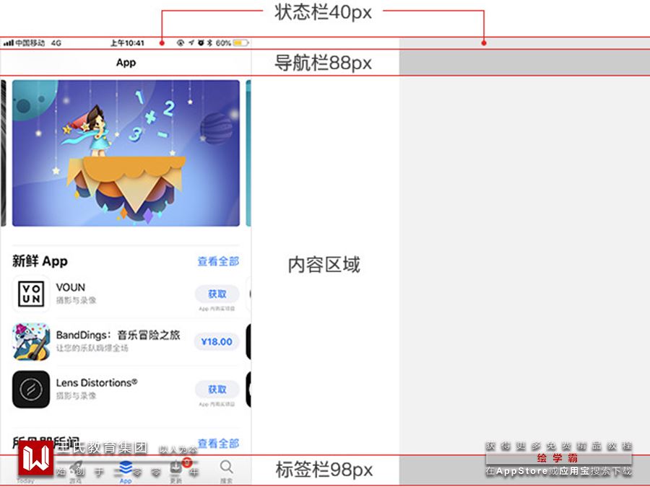
Task: Tap the rotation lock status icon
Action: click(x=181, y=43)
